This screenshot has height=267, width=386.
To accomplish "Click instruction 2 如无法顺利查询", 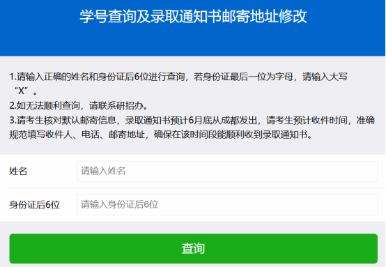I will point(79,106).
